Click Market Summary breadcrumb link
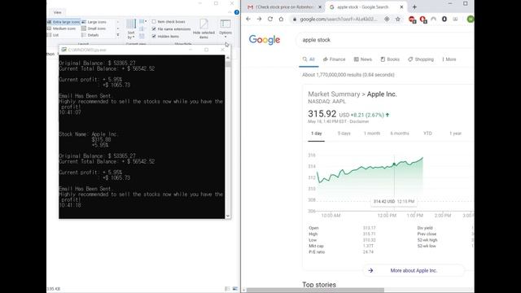 [334, 94]
